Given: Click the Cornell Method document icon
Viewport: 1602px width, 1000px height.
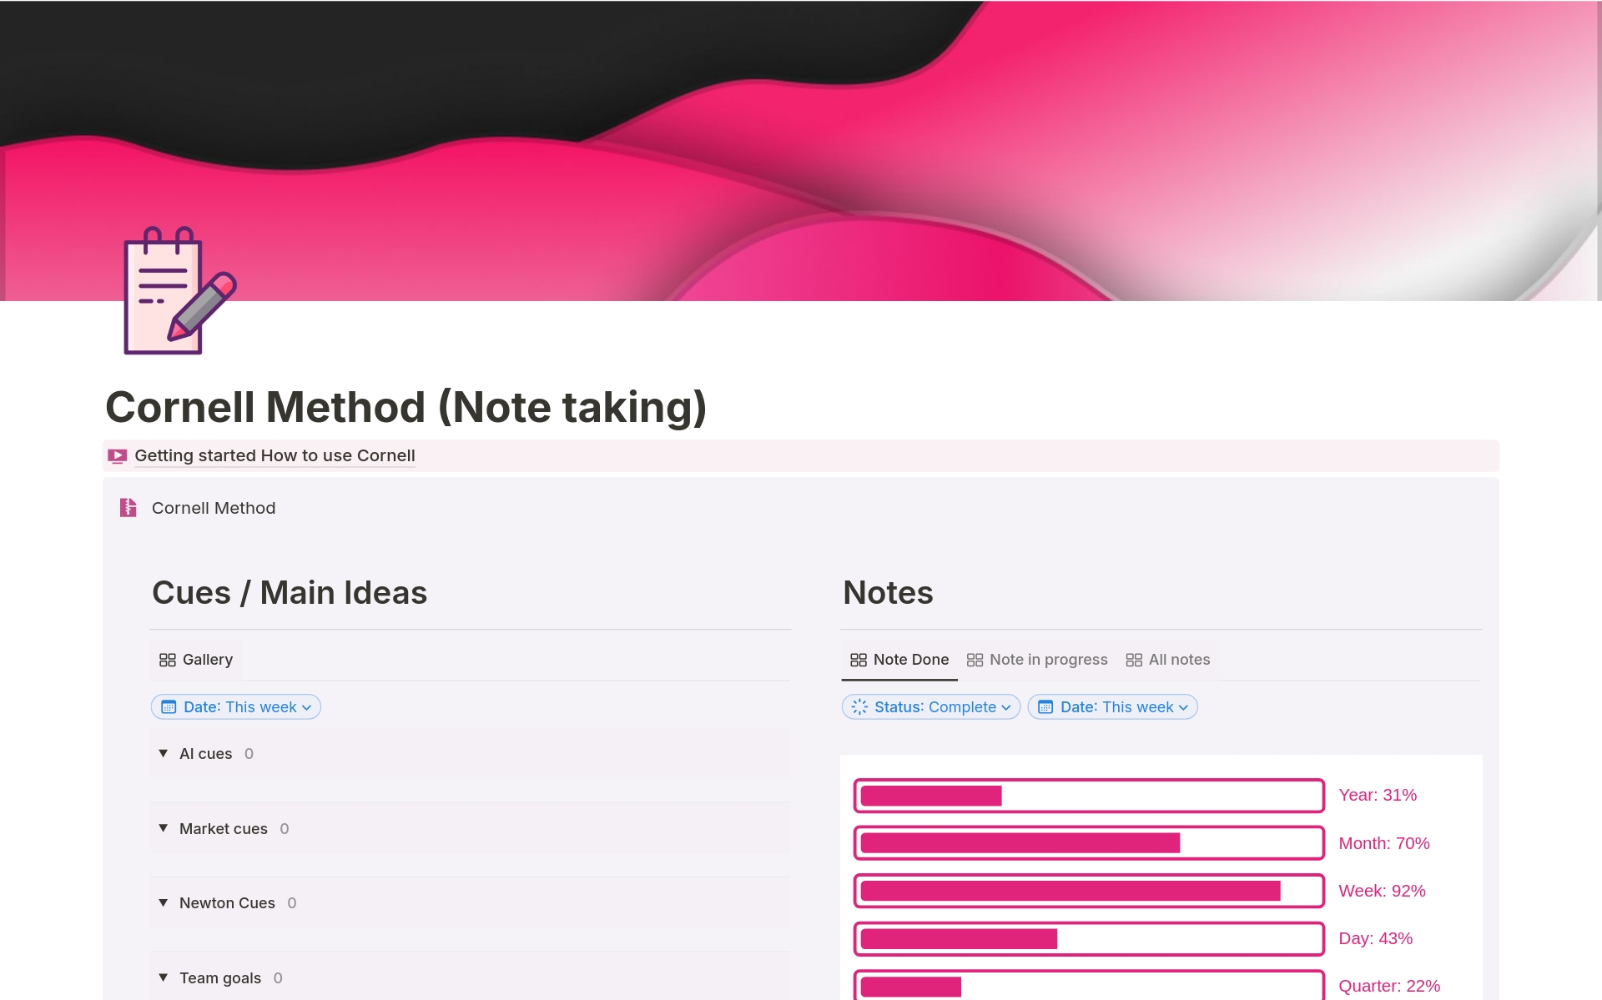Looking at the screenshot, I should (x=128, y=508).
